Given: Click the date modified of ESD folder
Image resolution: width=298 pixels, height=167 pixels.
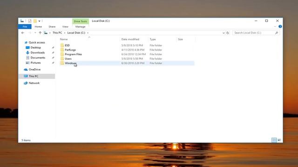Looking at the screenshot, I should point(132,45).
